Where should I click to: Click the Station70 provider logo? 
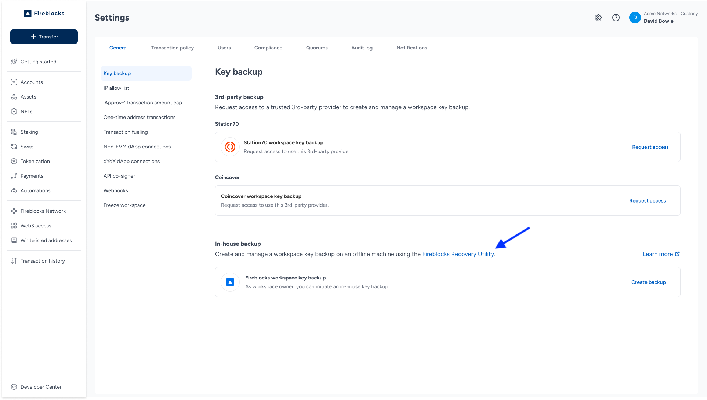230,147
